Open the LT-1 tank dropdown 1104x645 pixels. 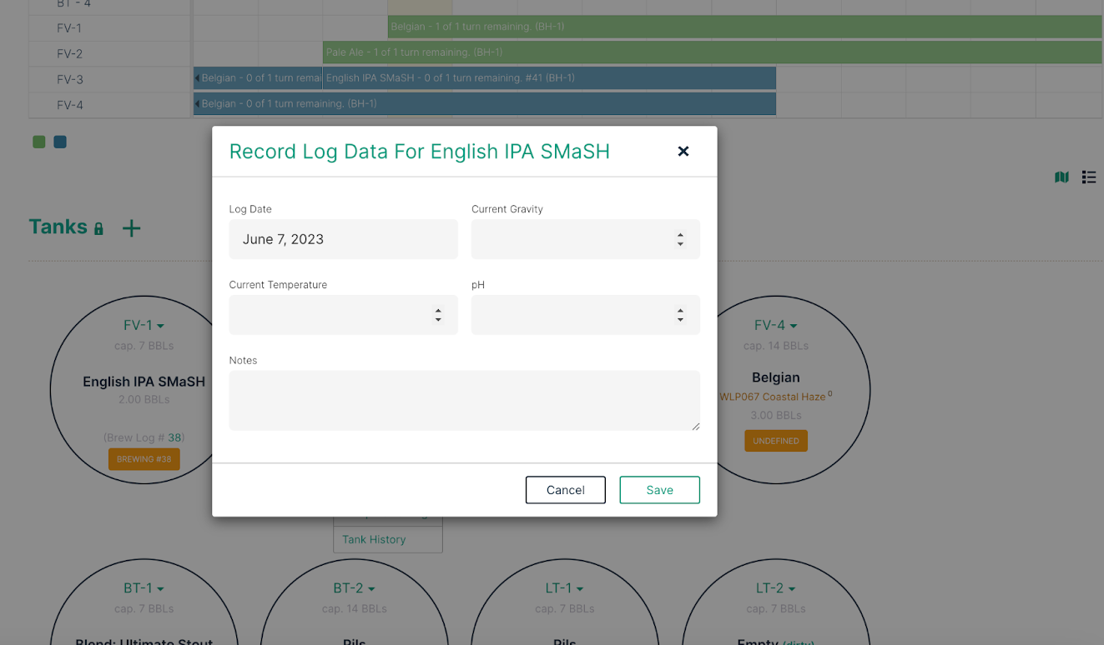pos(564,588)
